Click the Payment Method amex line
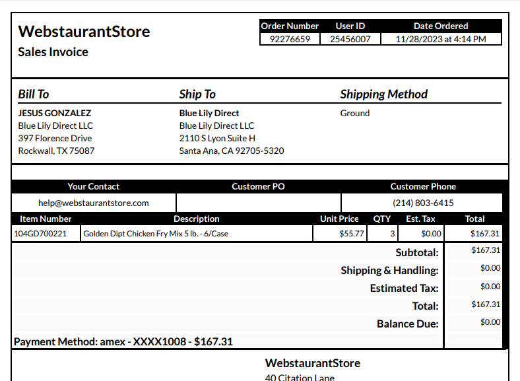 coord(123,341)
